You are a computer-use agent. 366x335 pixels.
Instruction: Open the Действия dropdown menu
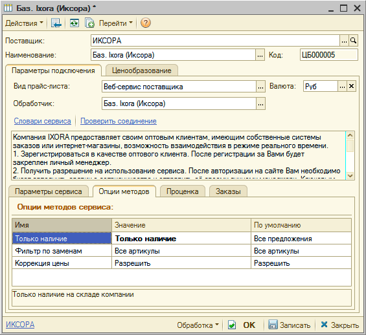24,23
